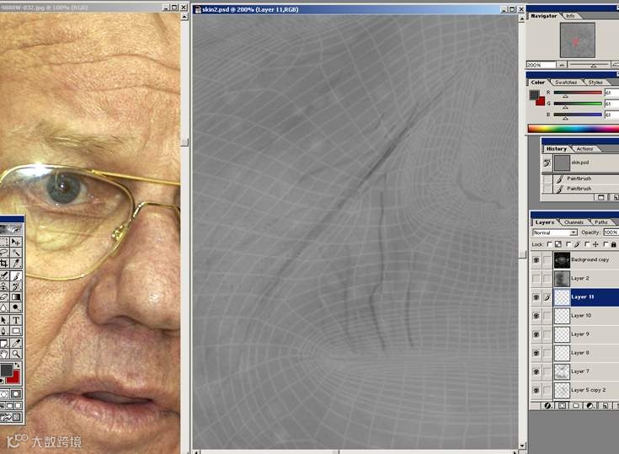Select the Zoom magnifier tool
The width and height of the screenshot is (619, 454).
pos(16,354)
